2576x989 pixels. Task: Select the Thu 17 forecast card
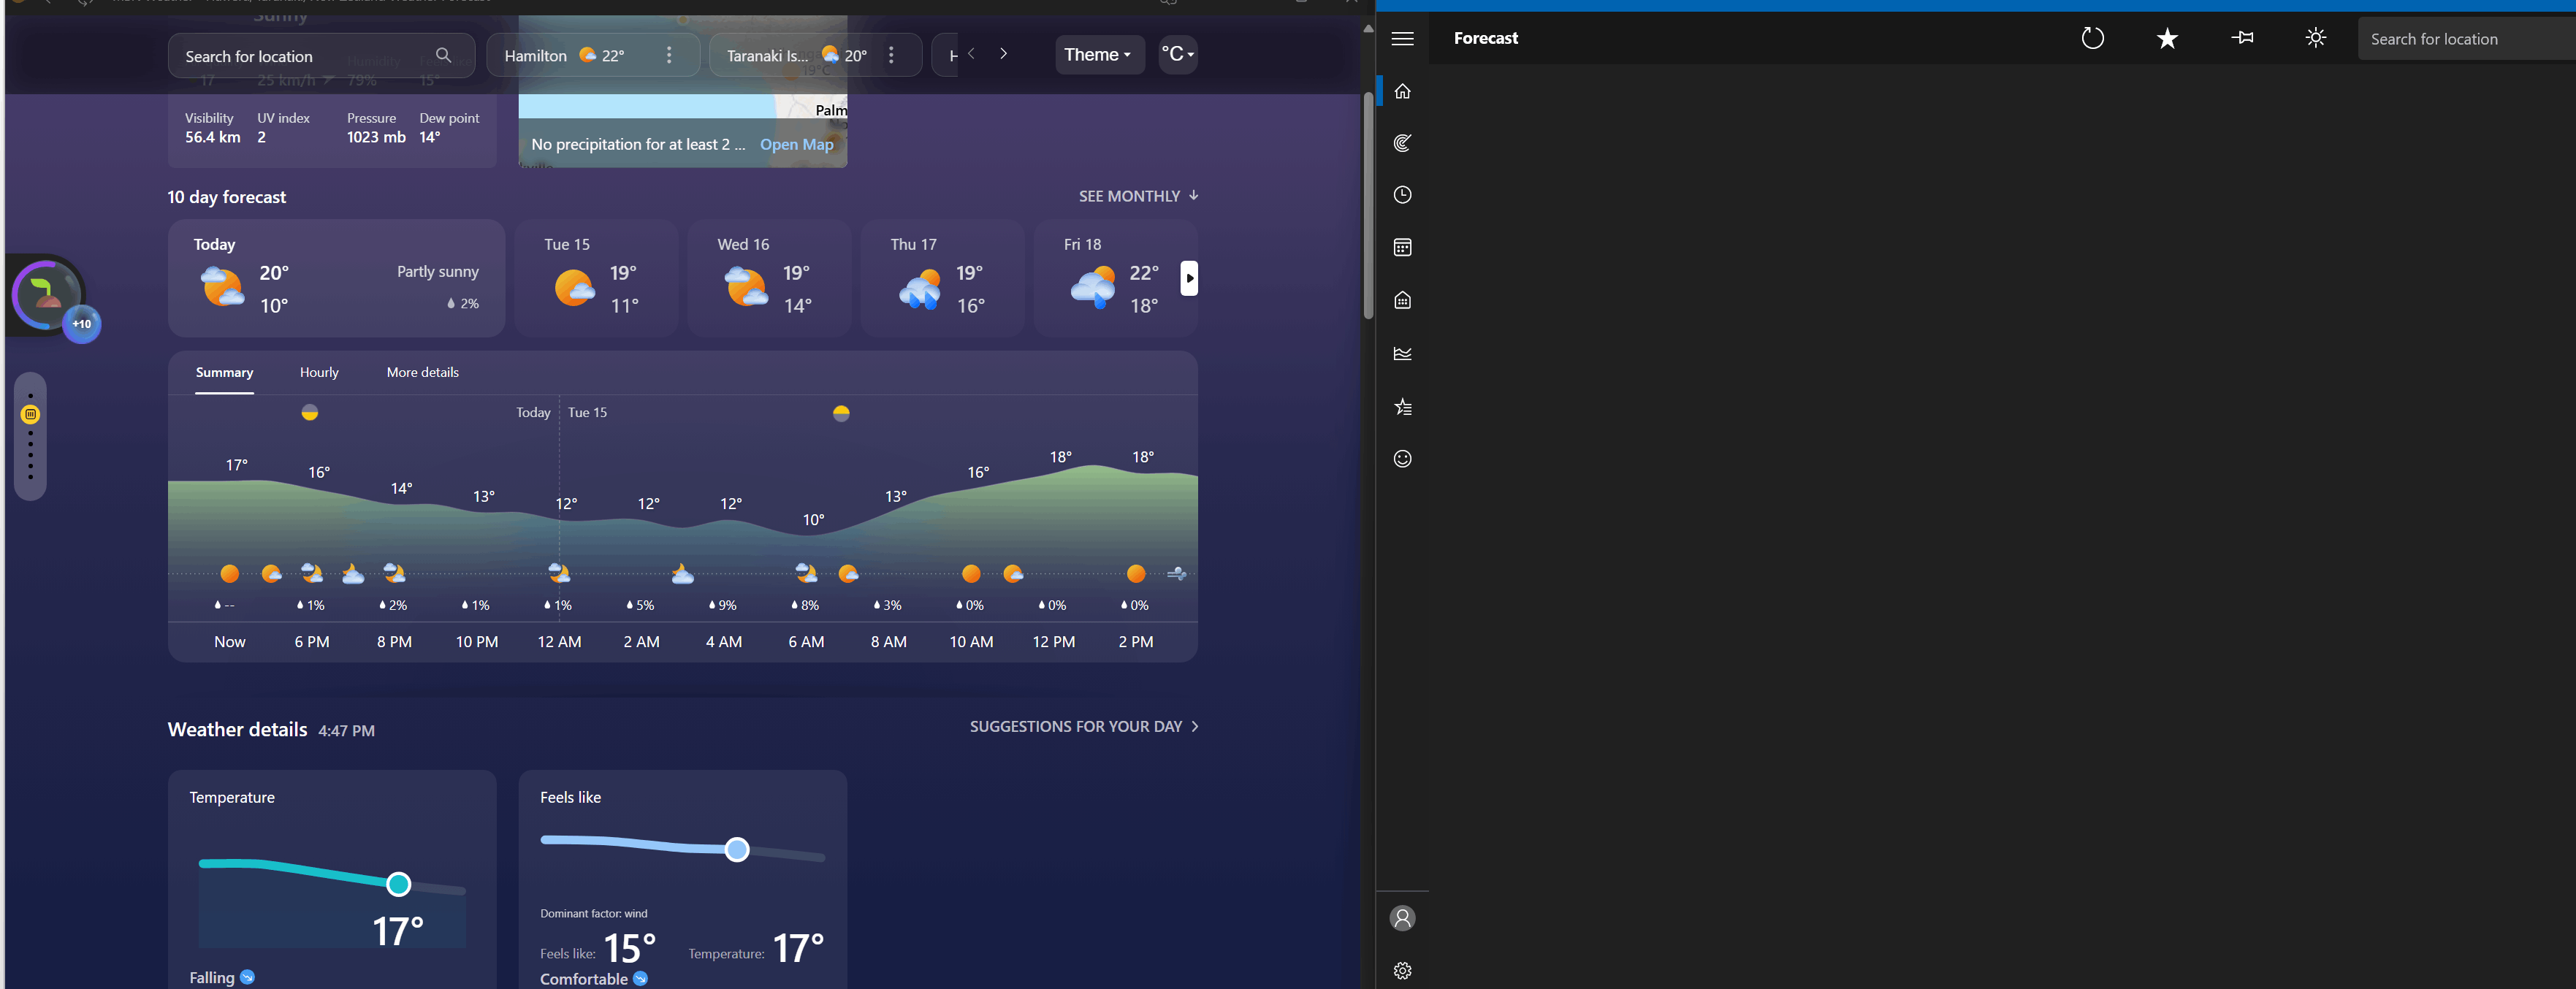pyautogui.click(x=942, y=278)
